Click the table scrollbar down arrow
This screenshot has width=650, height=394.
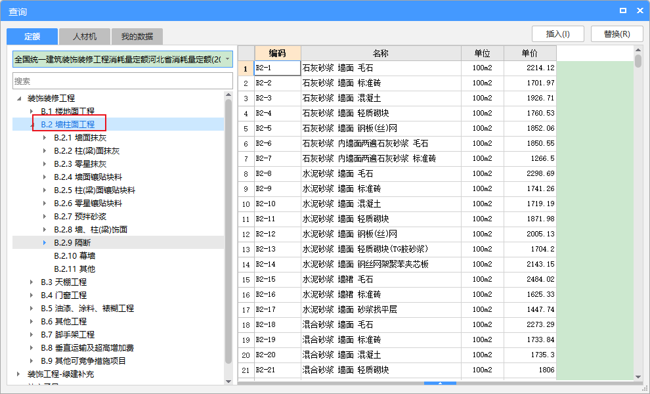coord(638,377)
